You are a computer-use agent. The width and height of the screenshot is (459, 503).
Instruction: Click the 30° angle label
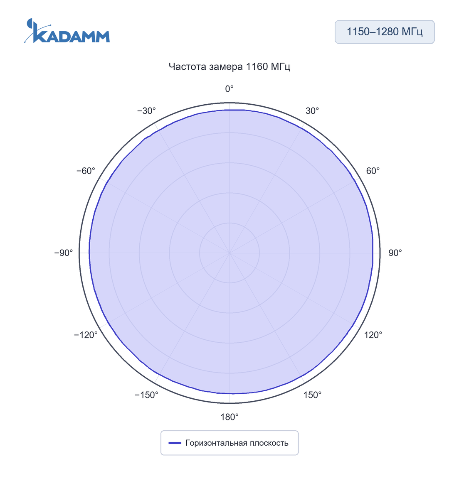pos(312,111)
